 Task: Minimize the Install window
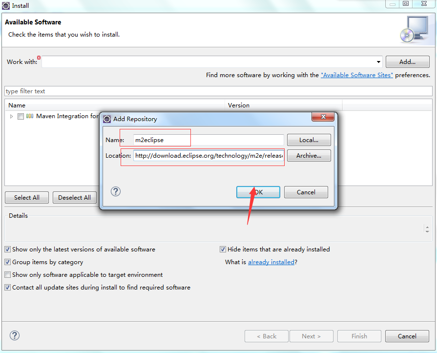393,4
